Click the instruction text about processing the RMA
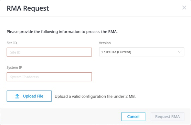Image resolution: width=191 pixels, height=125 pixels. point(62,32)
